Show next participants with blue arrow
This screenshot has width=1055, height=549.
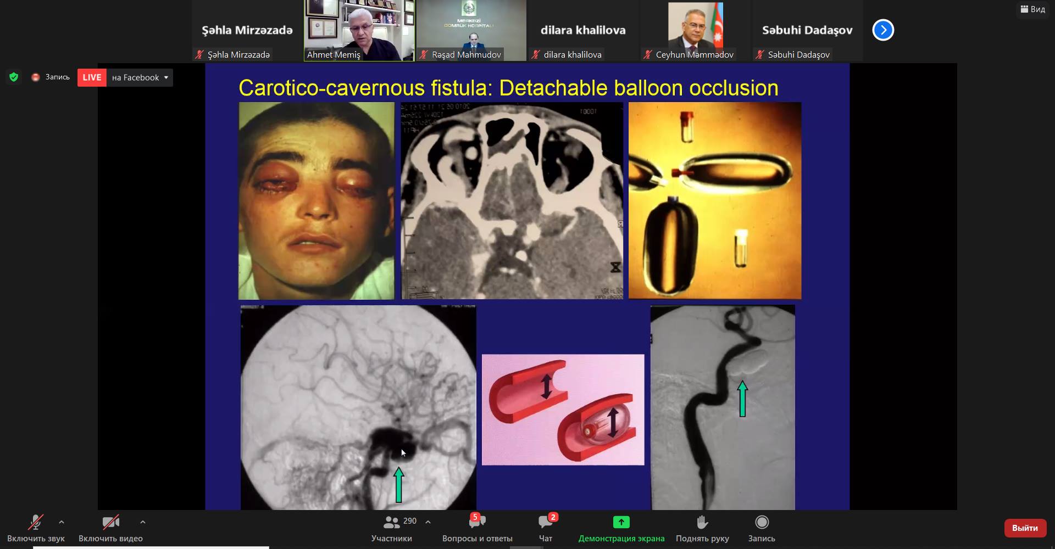(883, 30)
